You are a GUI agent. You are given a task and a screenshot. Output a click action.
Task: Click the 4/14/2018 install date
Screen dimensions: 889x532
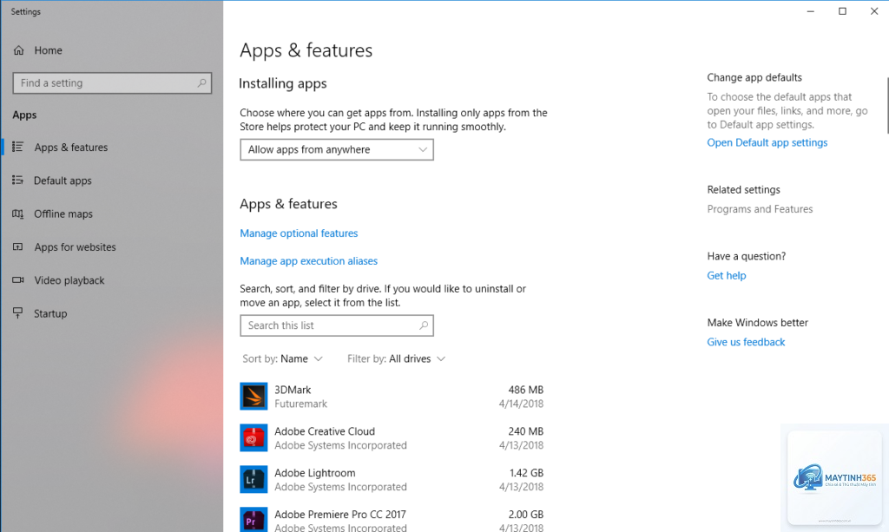[521, 404]
